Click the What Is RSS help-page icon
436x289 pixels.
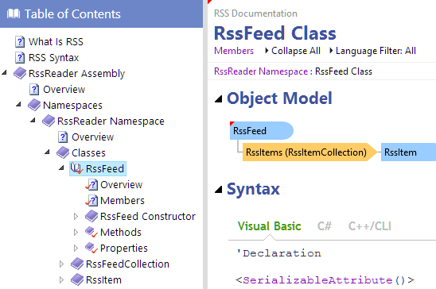click(19, 42)
